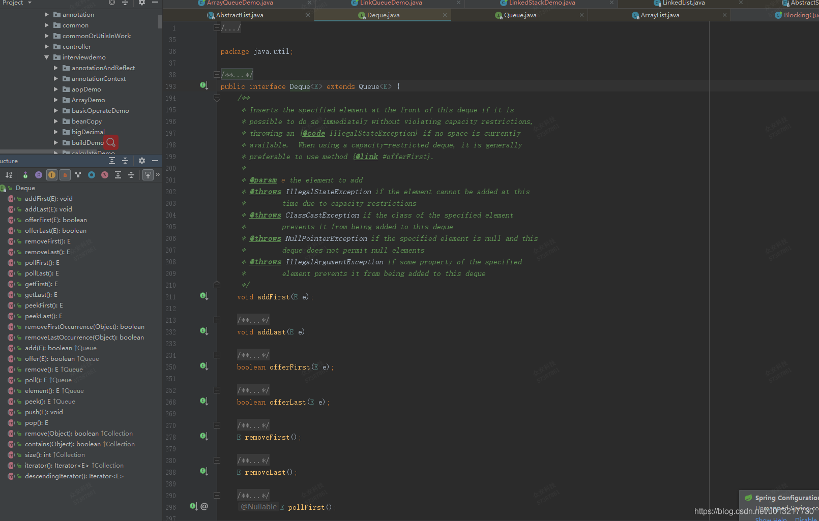
Task: Expand the common folder
Action: point(47,25)
